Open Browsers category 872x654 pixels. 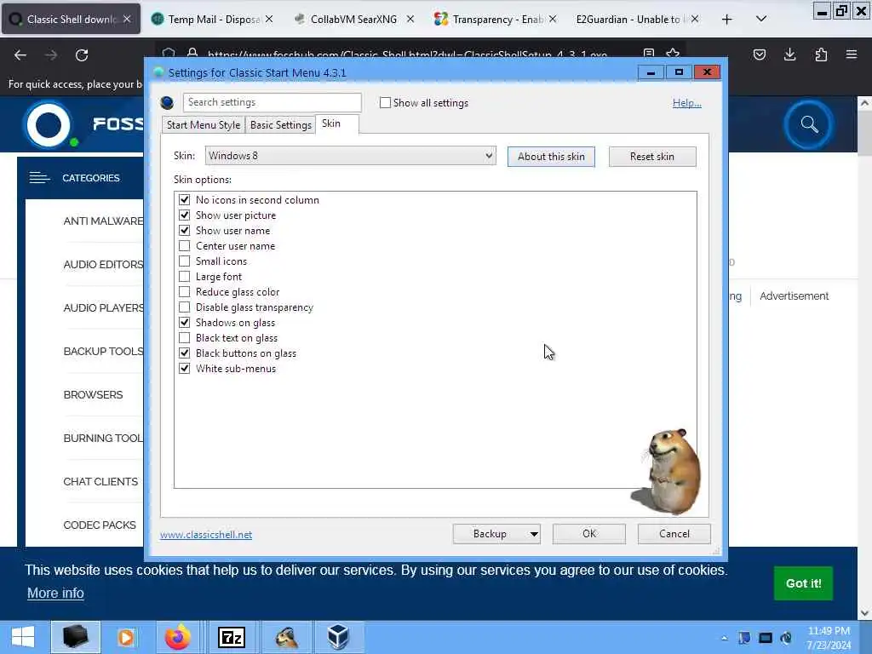[x=93, y=395]
